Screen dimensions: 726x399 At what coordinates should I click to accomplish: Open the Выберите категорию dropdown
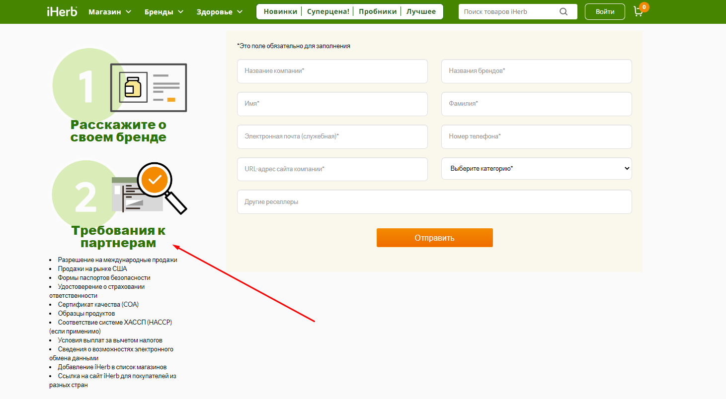pyautogui.click(x=537, y=169)
